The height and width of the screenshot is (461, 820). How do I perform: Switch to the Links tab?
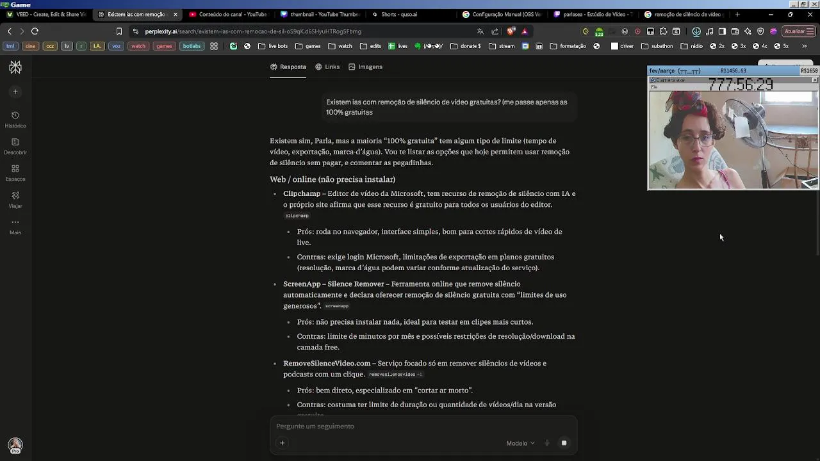click(327, 67)
